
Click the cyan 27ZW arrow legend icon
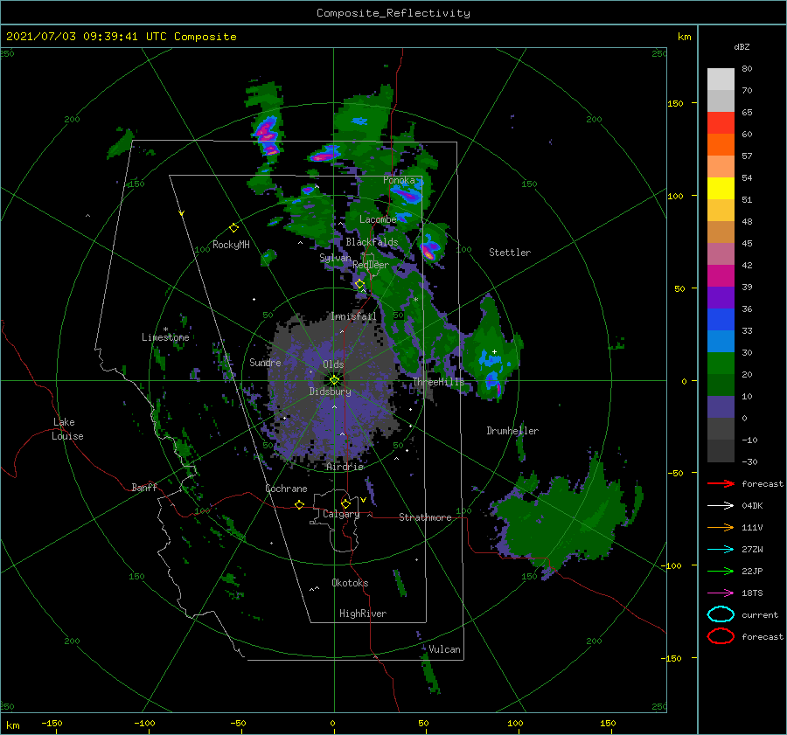[721, 550]
